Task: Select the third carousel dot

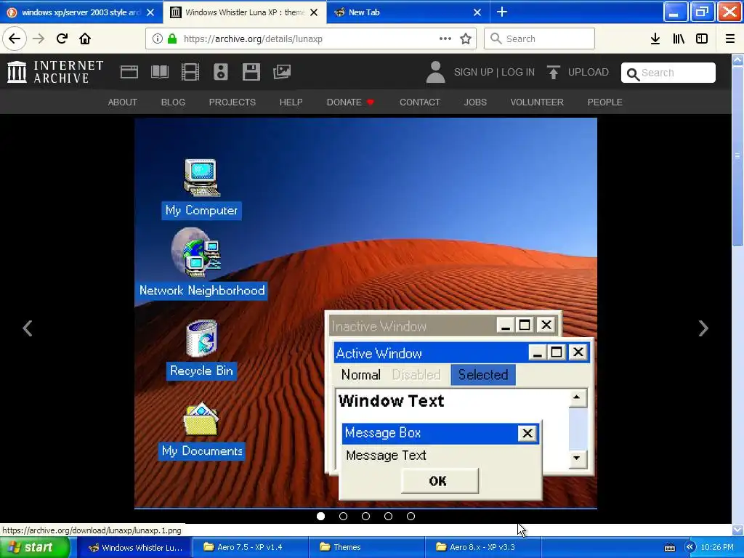Action: [x=366, y=517]
